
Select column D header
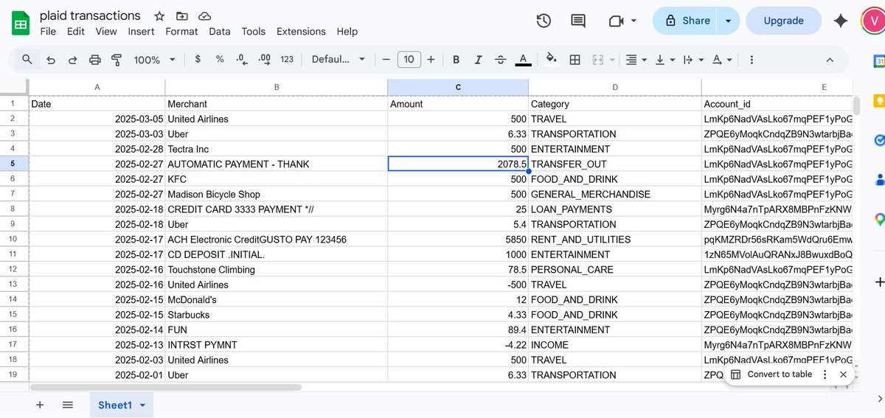click(615, 87)
